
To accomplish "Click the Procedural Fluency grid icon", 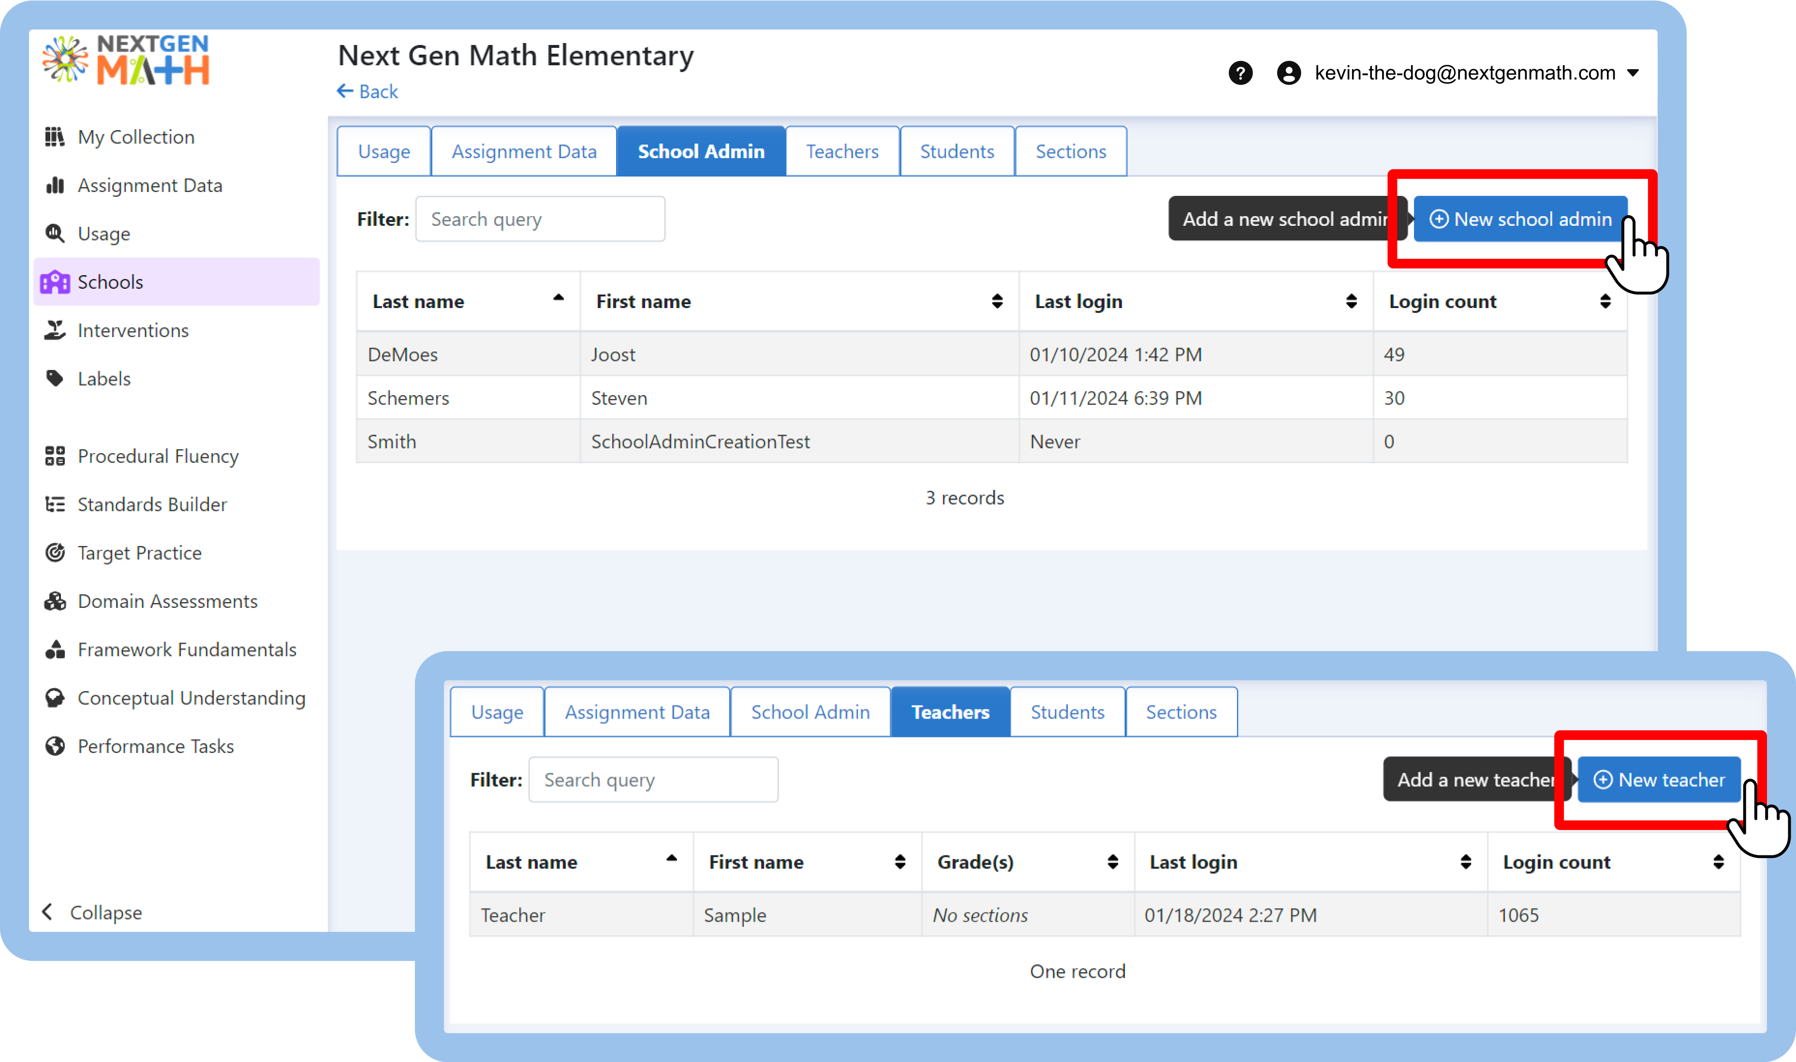I will (54, 456).
